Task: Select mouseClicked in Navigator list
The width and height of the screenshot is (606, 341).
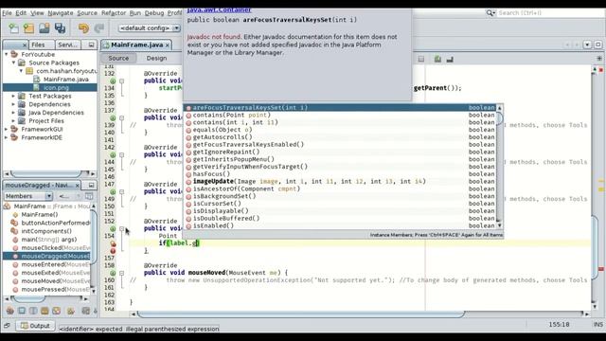Action: 55,248
